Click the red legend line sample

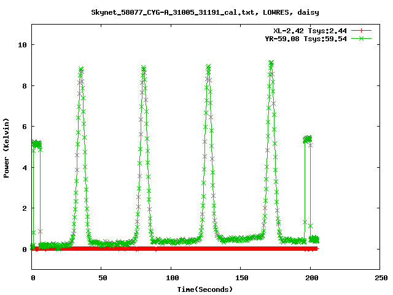[x=361, y=31]
